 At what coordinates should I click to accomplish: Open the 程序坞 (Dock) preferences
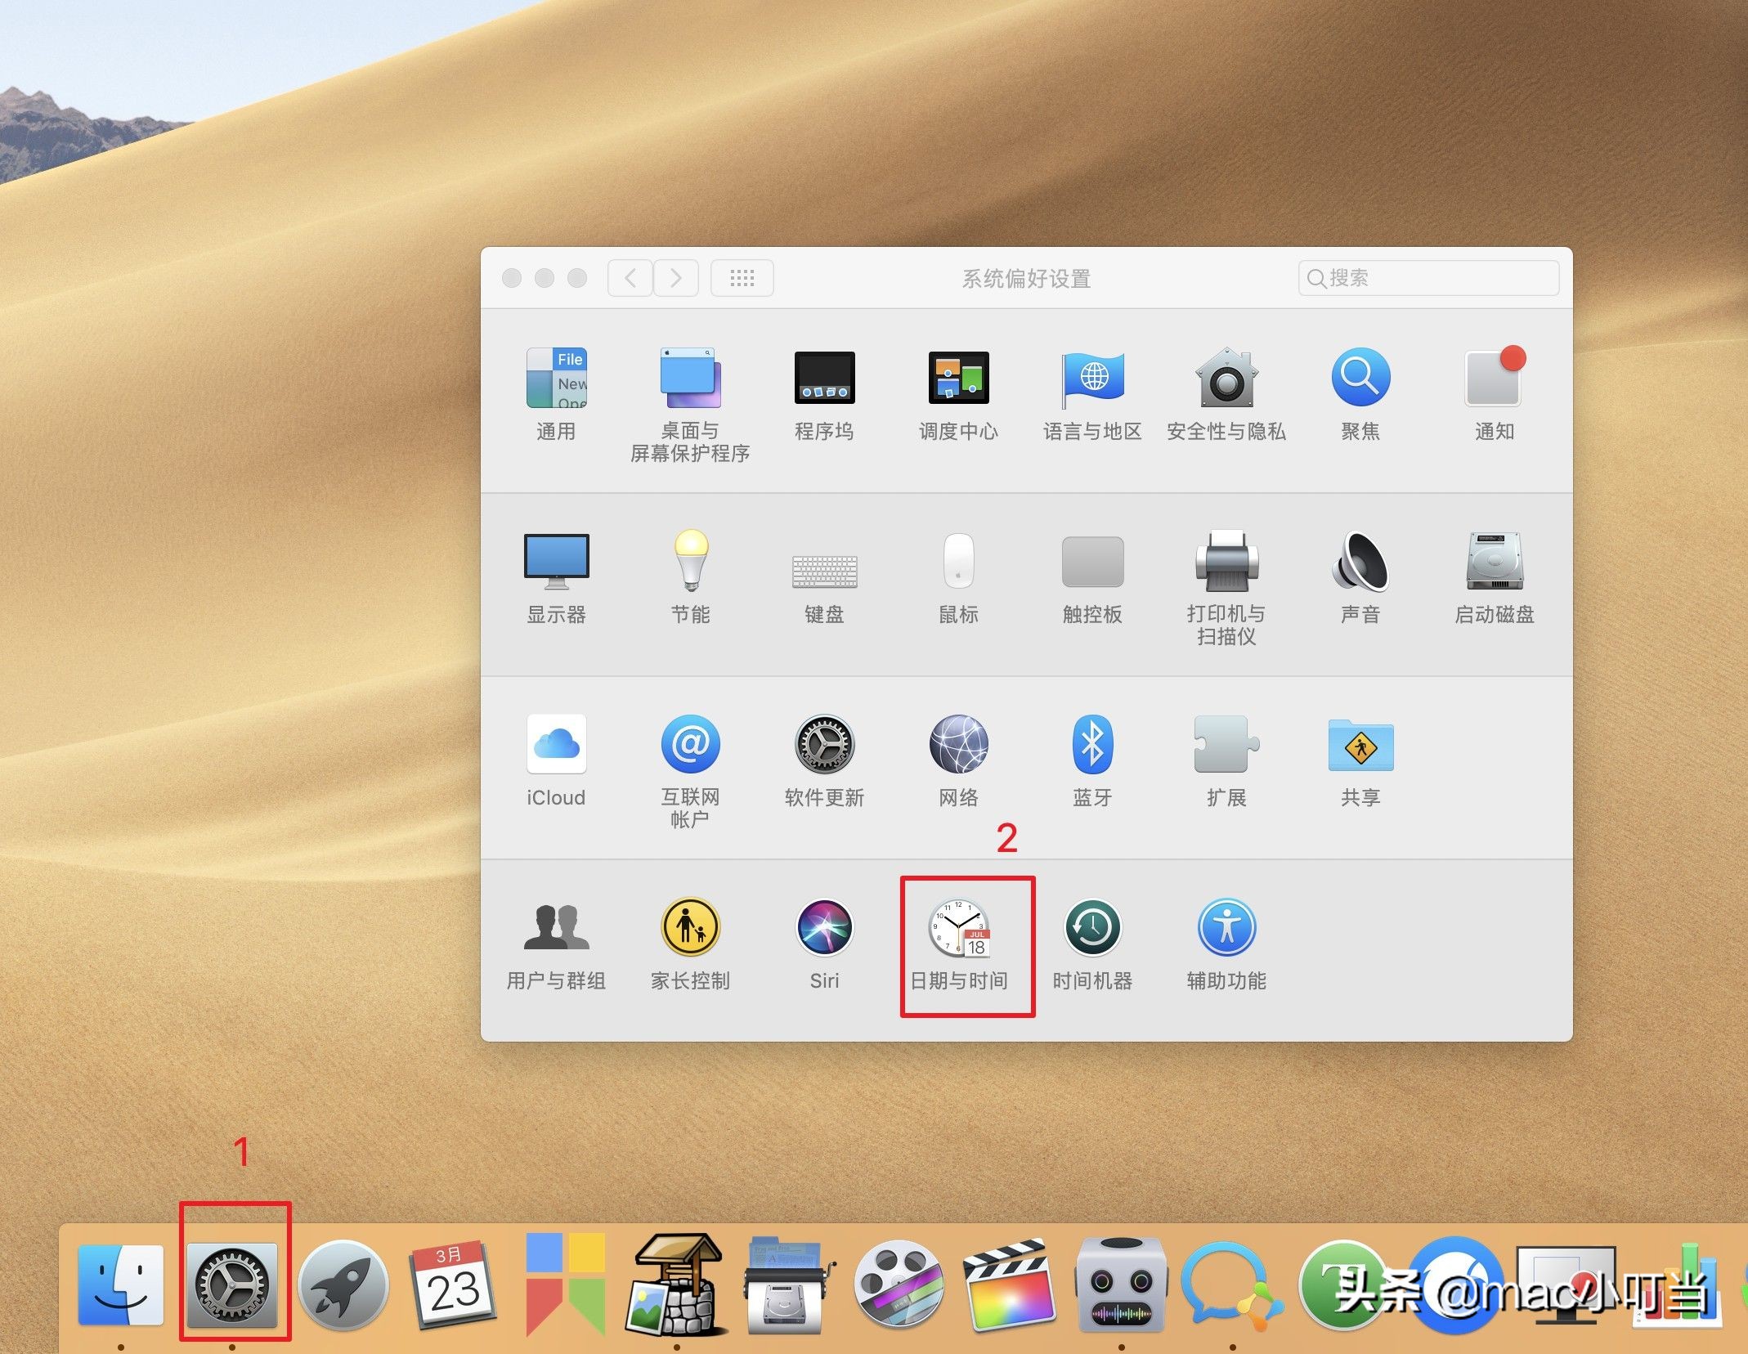(824, 379)
